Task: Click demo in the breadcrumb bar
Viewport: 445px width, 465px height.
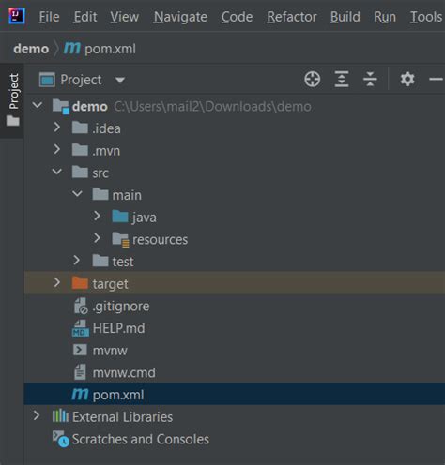Action: pyautogui.click(x=31, y=49)
